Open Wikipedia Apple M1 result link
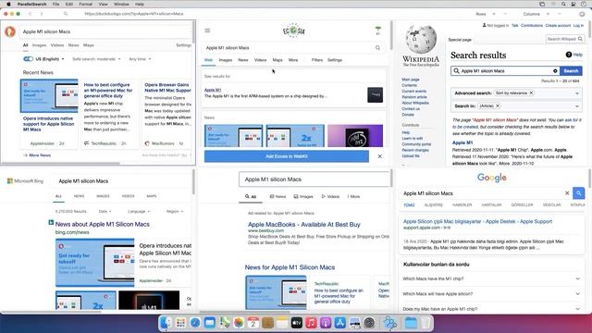The width and height of the screenshot is (592, 333). 462,142
